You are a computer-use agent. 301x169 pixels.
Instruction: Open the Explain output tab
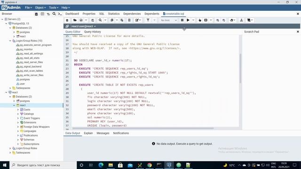pos(88,133)
